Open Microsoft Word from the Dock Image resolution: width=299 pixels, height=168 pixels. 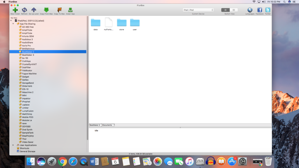click(x=94, y=162)
